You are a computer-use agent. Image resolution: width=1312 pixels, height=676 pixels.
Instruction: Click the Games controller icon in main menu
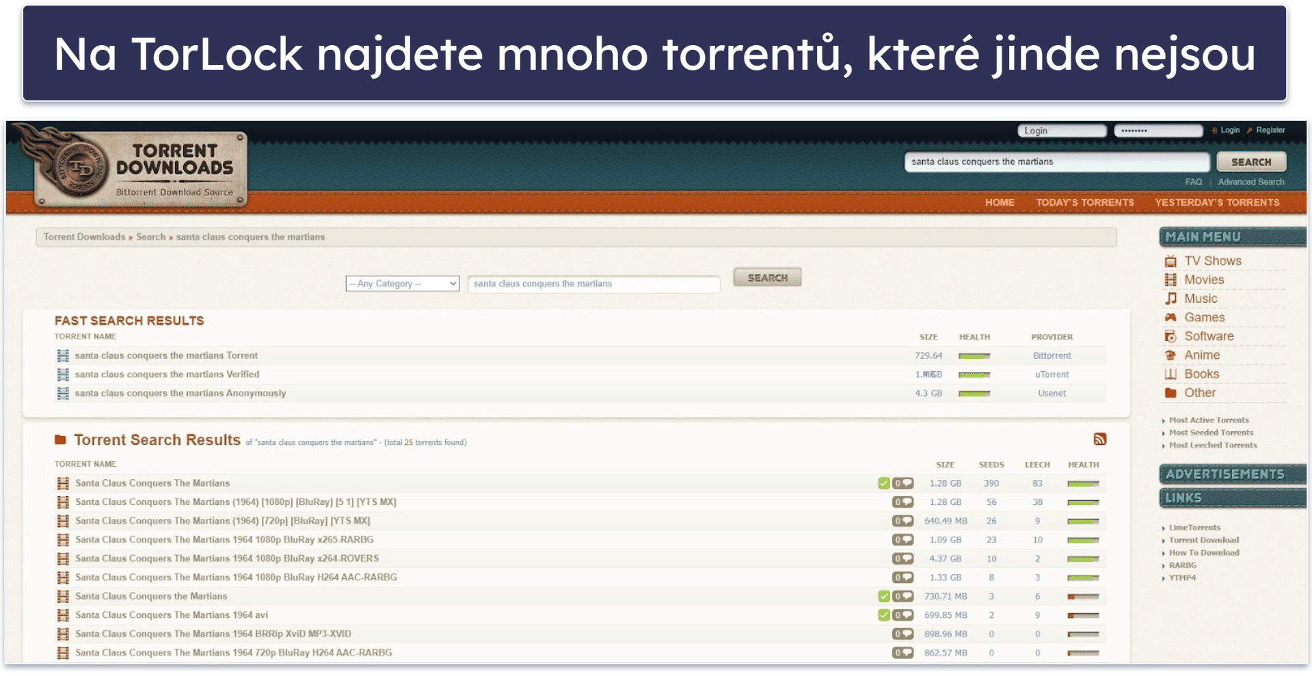click(x=1170, y=317)
